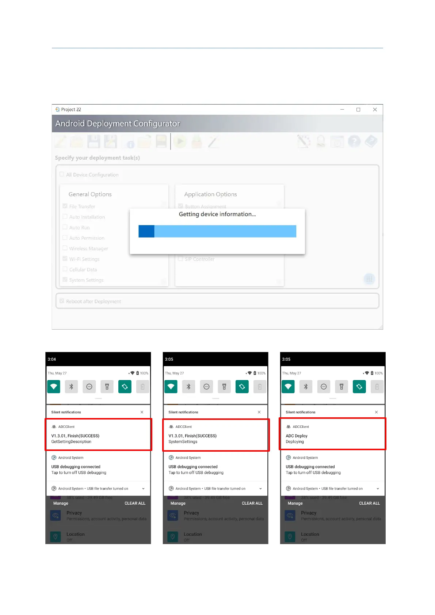
Task: Tap CLEAR ALL on the GetSettingDescription phone
Action: pyautogui.click(x=135, y=503)
